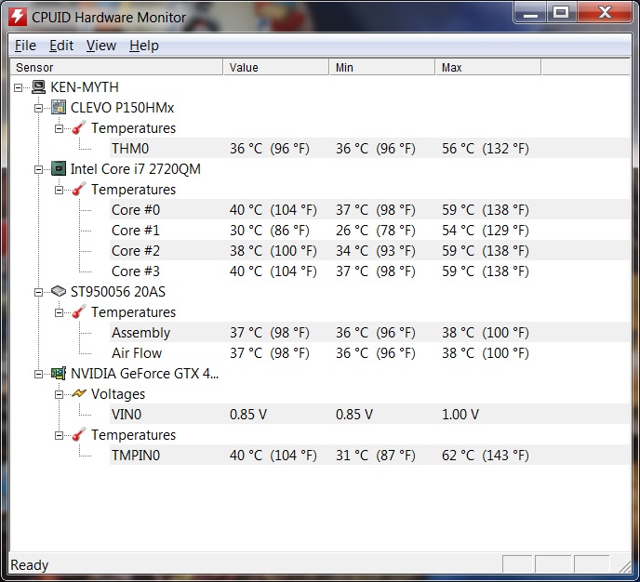The width and height of the screenshot is (640, 582).
Task: Click the ST950056 20AS hard drive icon
Action: (x=59, y=291)
